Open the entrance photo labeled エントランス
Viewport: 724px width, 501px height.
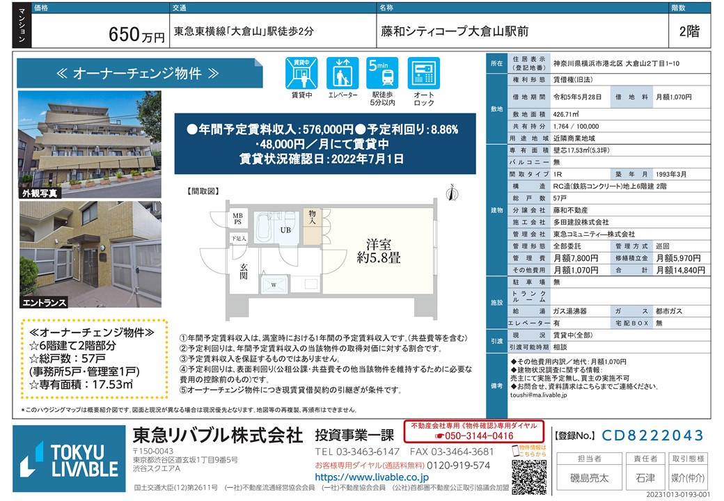[88, 254]
